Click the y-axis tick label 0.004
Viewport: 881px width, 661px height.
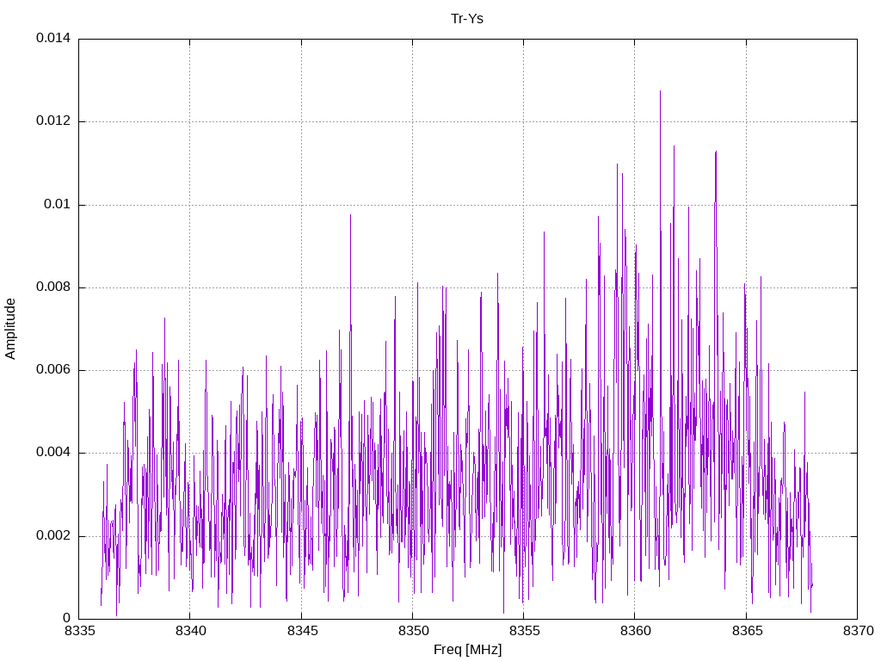click(53, 453)
